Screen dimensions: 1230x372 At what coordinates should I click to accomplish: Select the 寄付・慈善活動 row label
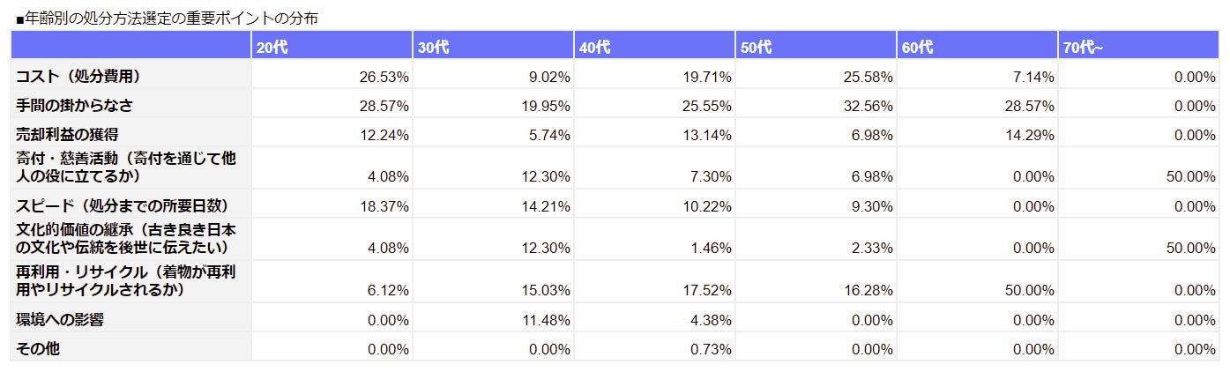(x=125, y=167)
